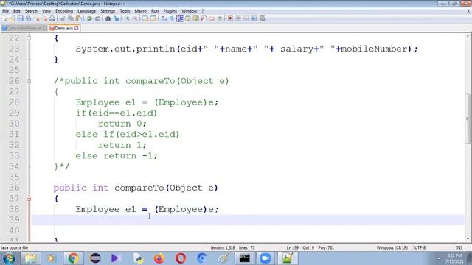Click in code line 'Employee e1 = (Employee)e;' at line 38
Image resolution: width=472 pixels, height=265 pixels.
point(147,209)
